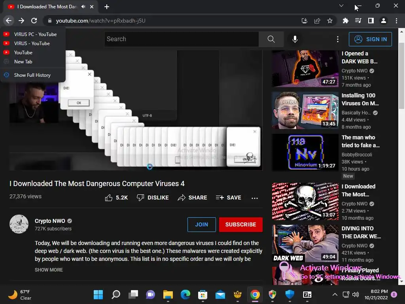Viewport: 405px width, 304px height.
Task: Open more actions ellipsis below video
Action: pos(255,198)
